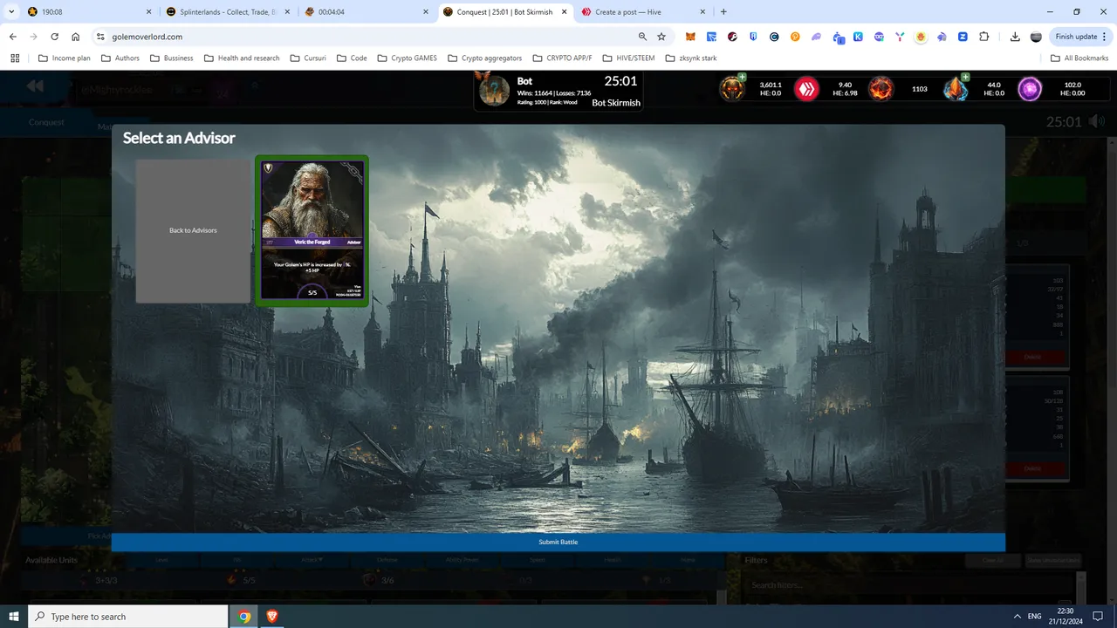Image resolution: width=1117 pixels, height=628 pixels.
Task: Click the Bot opponent avatar portrait
Action: click(493, 90)
